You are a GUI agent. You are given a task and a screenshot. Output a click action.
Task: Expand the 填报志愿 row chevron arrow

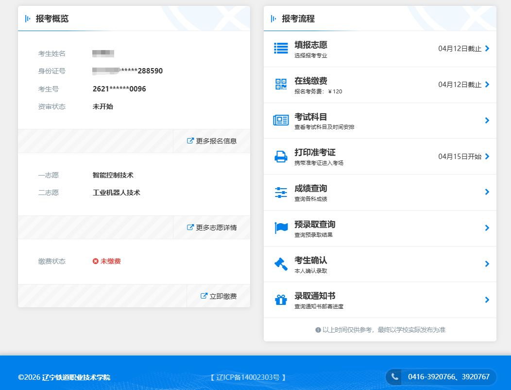(x=487, y=49)
